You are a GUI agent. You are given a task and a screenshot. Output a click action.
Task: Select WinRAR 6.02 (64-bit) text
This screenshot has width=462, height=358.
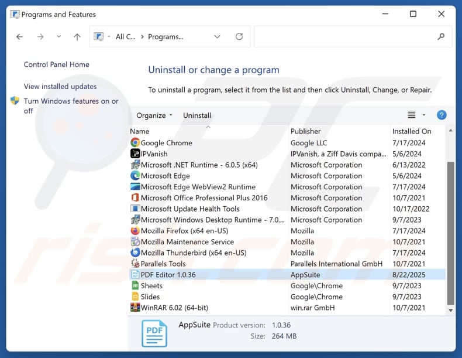pyautogui.click(x=174, y=308)
